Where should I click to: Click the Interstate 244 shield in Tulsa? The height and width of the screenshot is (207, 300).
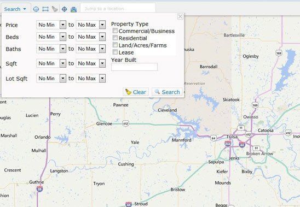coord(228,144)
